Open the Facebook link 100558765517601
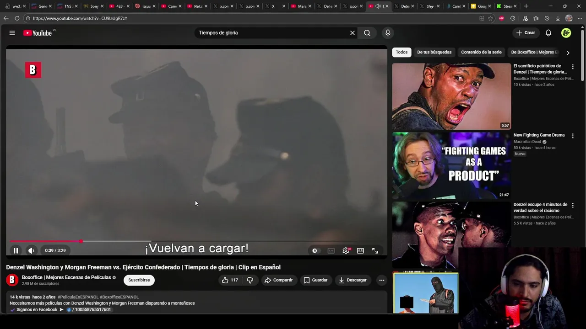 pos(89,310)
